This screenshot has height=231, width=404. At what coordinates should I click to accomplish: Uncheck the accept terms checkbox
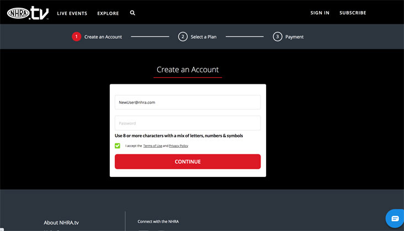click(x=118, y=146)
